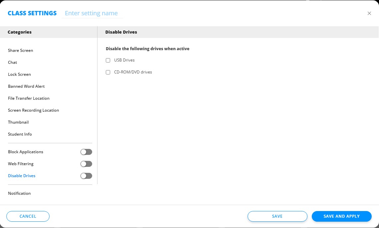The image size is (379, 228).
Task: Turn on the Web Filtering switch
Action: (x=86, y=164)
